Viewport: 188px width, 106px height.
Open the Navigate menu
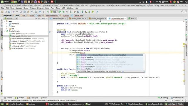(x=19, y=8)
